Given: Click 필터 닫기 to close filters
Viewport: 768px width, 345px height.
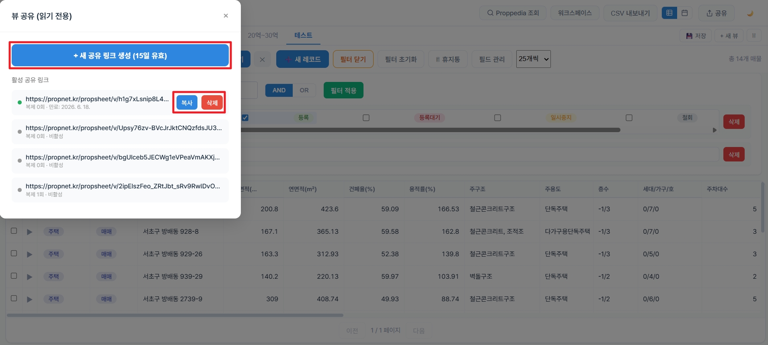Looking at the screenshot, I should 353,59.
